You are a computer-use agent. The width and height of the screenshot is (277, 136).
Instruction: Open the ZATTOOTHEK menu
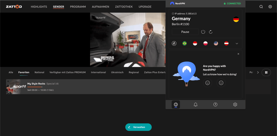tap(124, 7)
